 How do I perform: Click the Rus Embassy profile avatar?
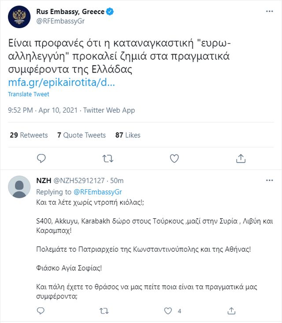19,16
